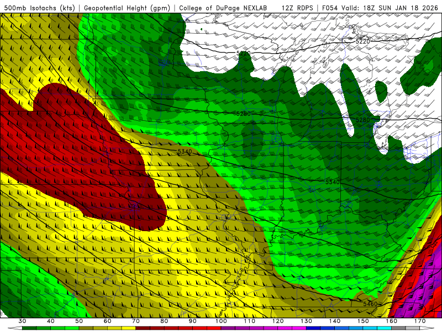Click the 5460 height contour label

[370, 304]
